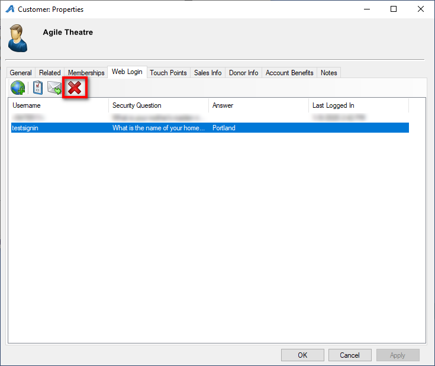View the Account Benefits tab
The image size is (435, 366).
coord(289,73)
